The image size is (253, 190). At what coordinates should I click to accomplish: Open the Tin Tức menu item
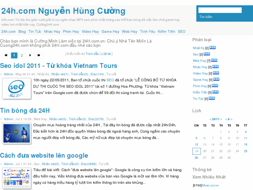(x=35, y=31)
